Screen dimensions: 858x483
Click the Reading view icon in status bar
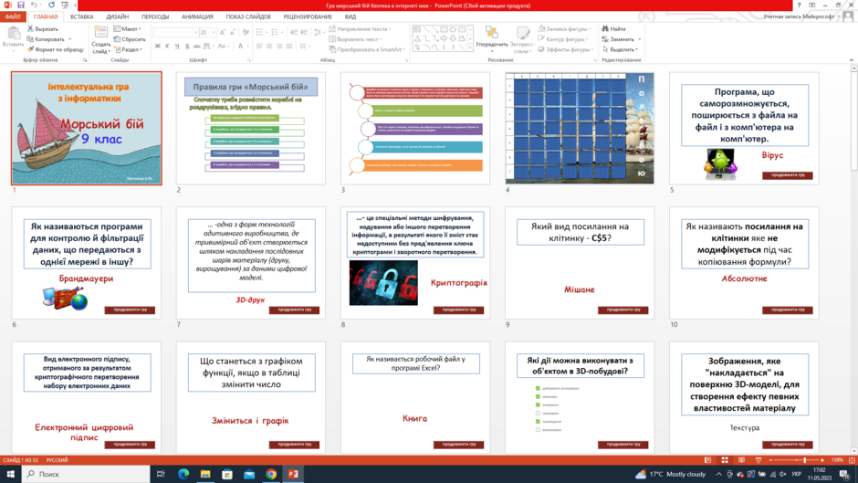(741, 460)
